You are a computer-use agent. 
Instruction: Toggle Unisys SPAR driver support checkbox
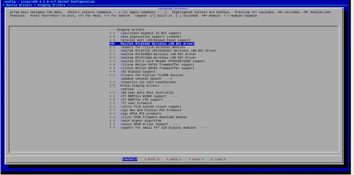[112, 124]
